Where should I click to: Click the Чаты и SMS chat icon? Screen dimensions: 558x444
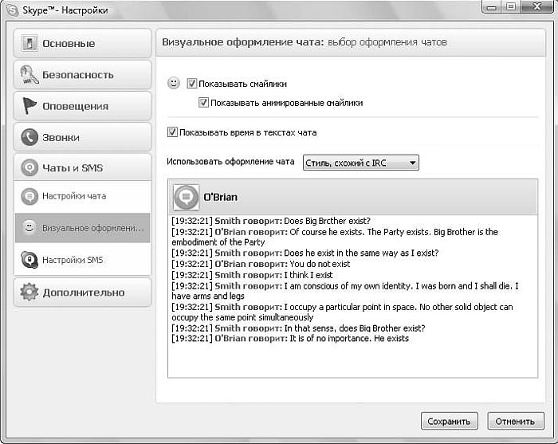pos(29,168)
